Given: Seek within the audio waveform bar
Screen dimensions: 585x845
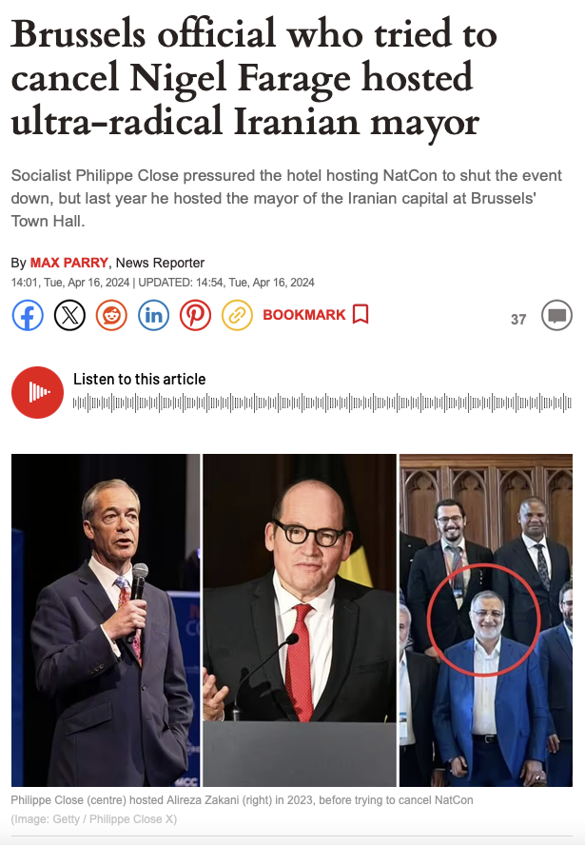Looking at the screenshot, I should tap(322, 403).
